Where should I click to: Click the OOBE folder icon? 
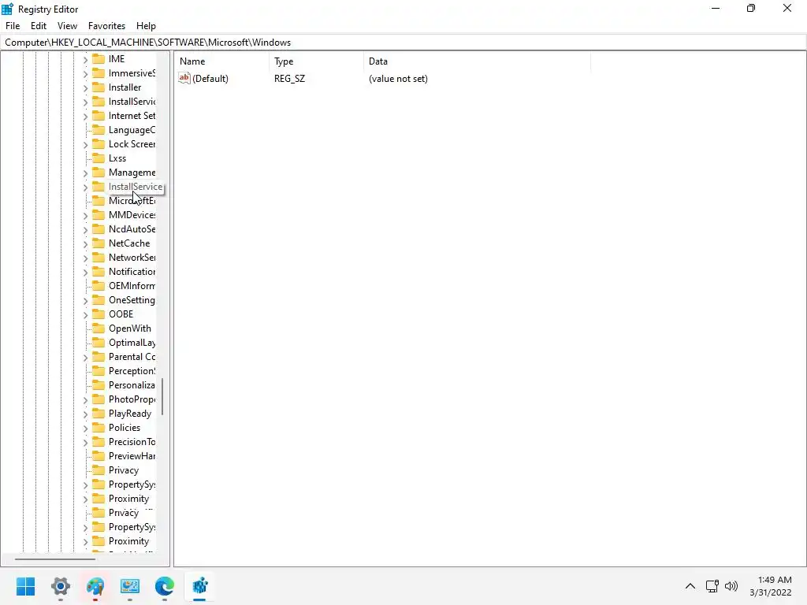pyautogui.click(x=99, y=314)
